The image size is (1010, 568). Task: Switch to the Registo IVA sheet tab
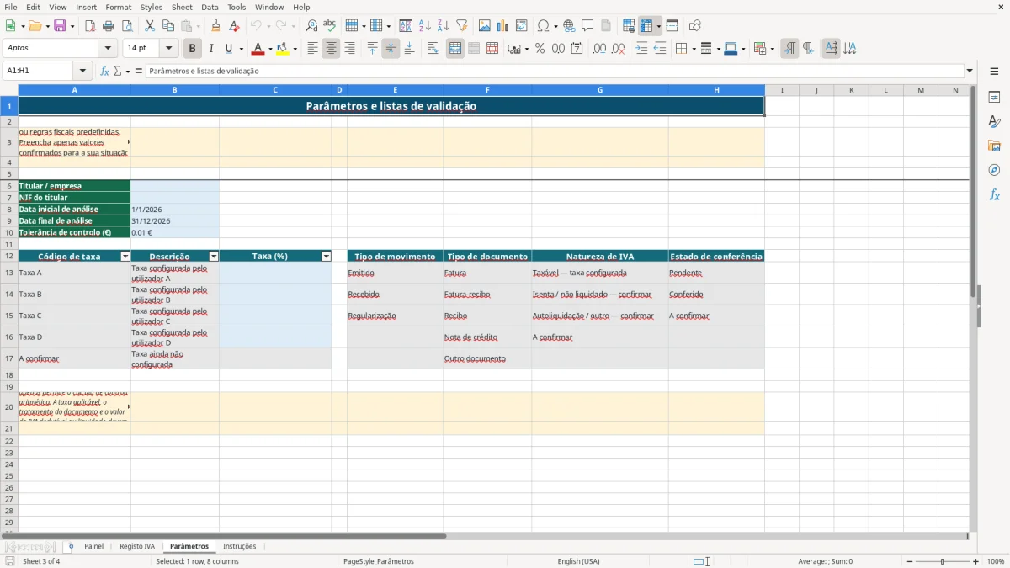(137, 547)
